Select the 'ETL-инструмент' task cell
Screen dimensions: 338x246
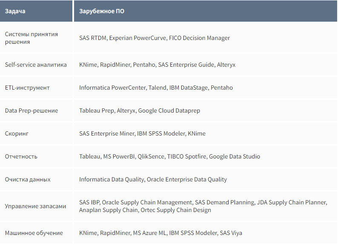tap(27, 88)
